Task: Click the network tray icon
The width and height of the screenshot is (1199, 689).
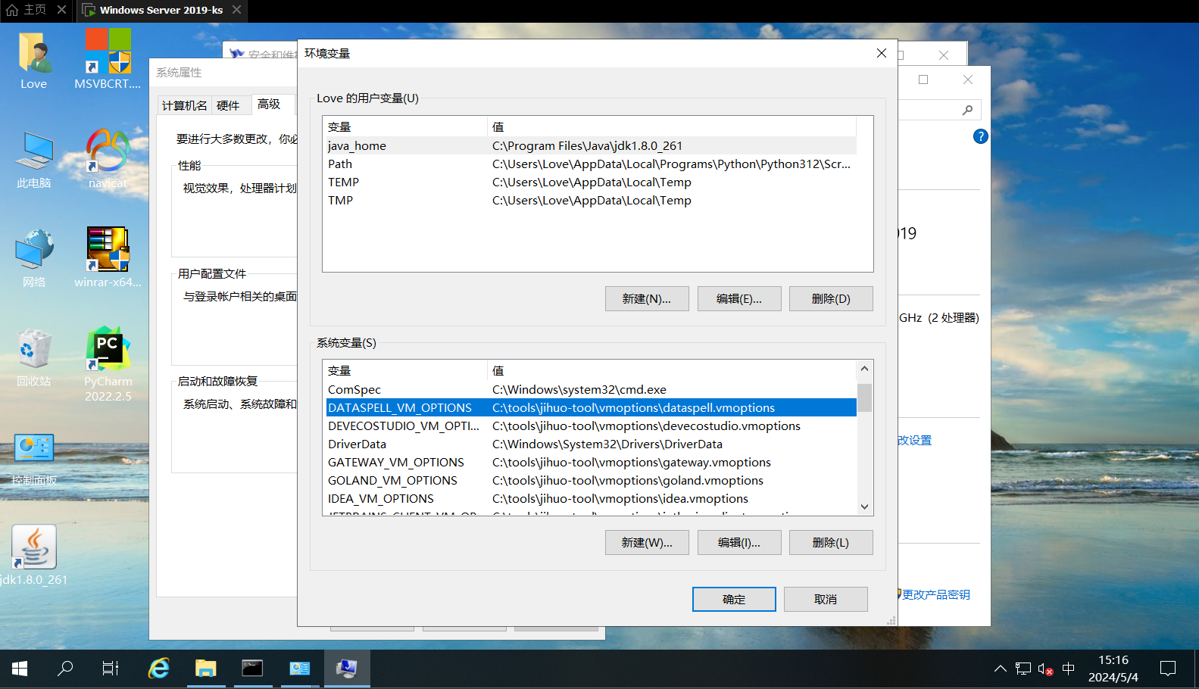Action: click(x=1023, y=669)
